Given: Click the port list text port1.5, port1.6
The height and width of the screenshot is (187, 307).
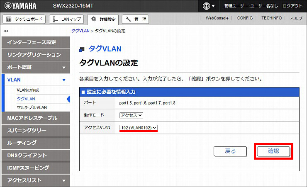Looking at the screenshot, I should tap(147, 103).
